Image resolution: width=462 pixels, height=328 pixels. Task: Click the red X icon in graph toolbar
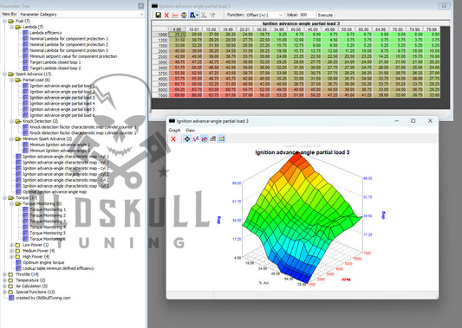point(173,138)
